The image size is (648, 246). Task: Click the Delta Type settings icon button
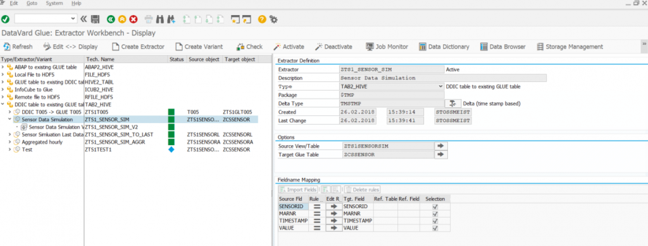pos(452,103)
